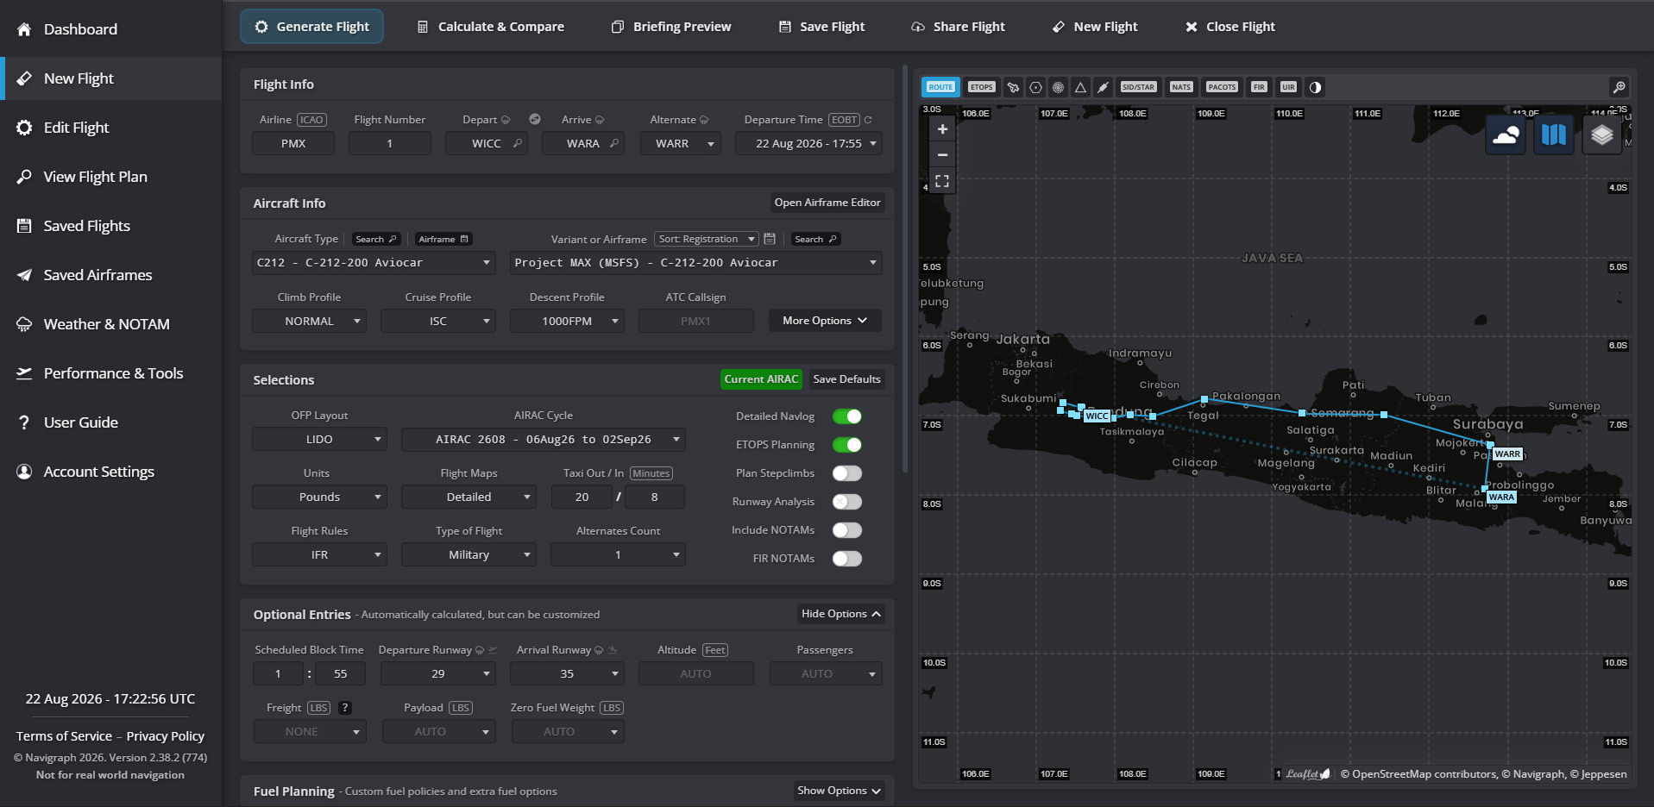
Task: Toggle the PACOTS tracks overlay
Action: (x=1222, y=87)
